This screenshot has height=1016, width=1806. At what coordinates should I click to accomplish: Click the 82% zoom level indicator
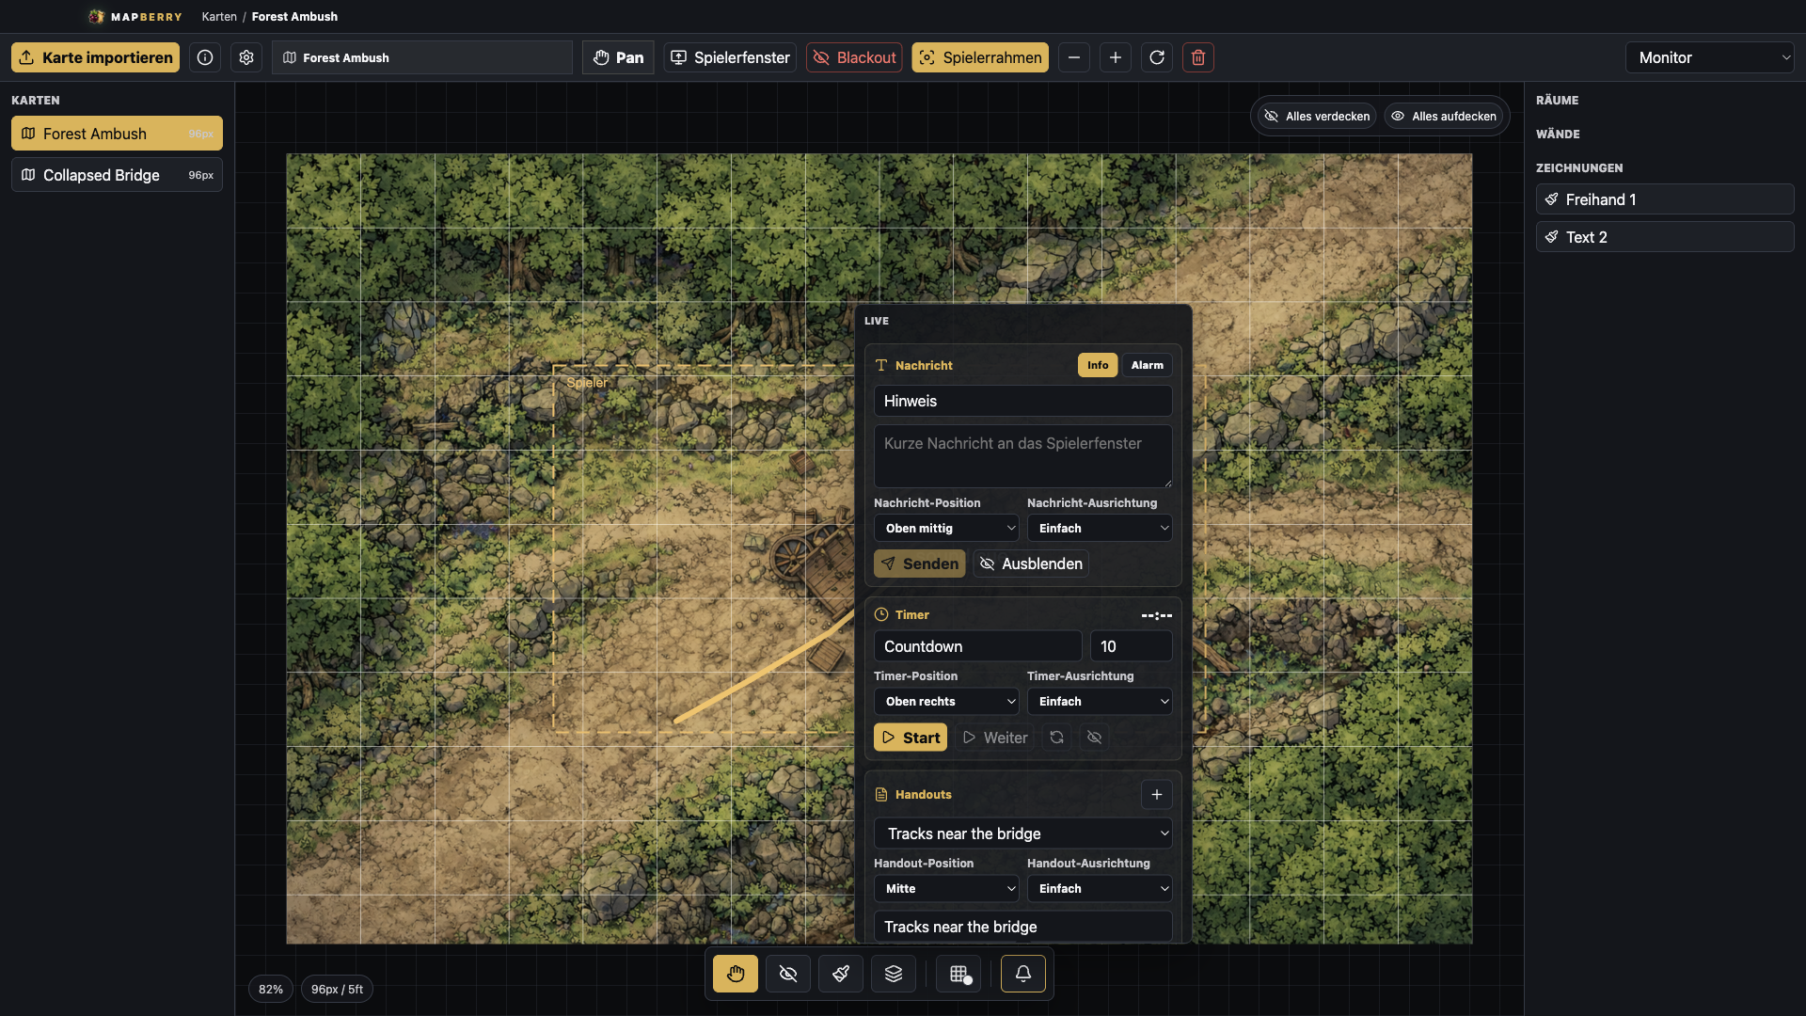point(271,989)
